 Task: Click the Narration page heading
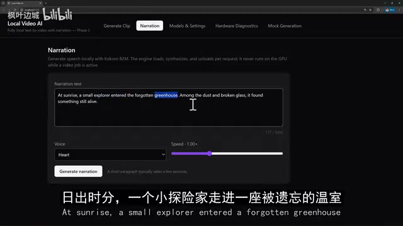click(62, 50)
